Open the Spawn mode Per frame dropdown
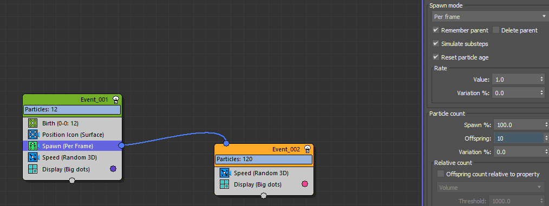549x206 pixels. (x=490, y=16)
